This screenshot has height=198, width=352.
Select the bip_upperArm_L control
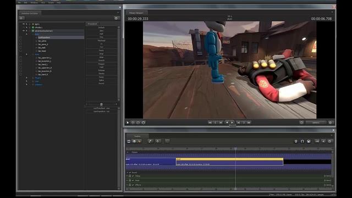coord(45,58)
